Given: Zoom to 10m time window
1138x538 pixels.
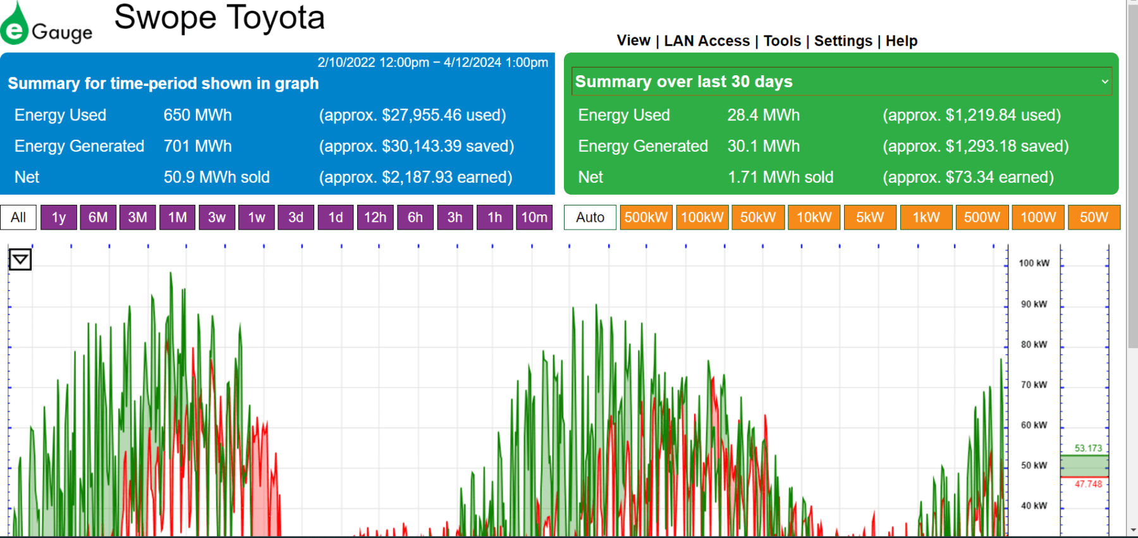Looking at the screenshot, I should coord(534,217).
